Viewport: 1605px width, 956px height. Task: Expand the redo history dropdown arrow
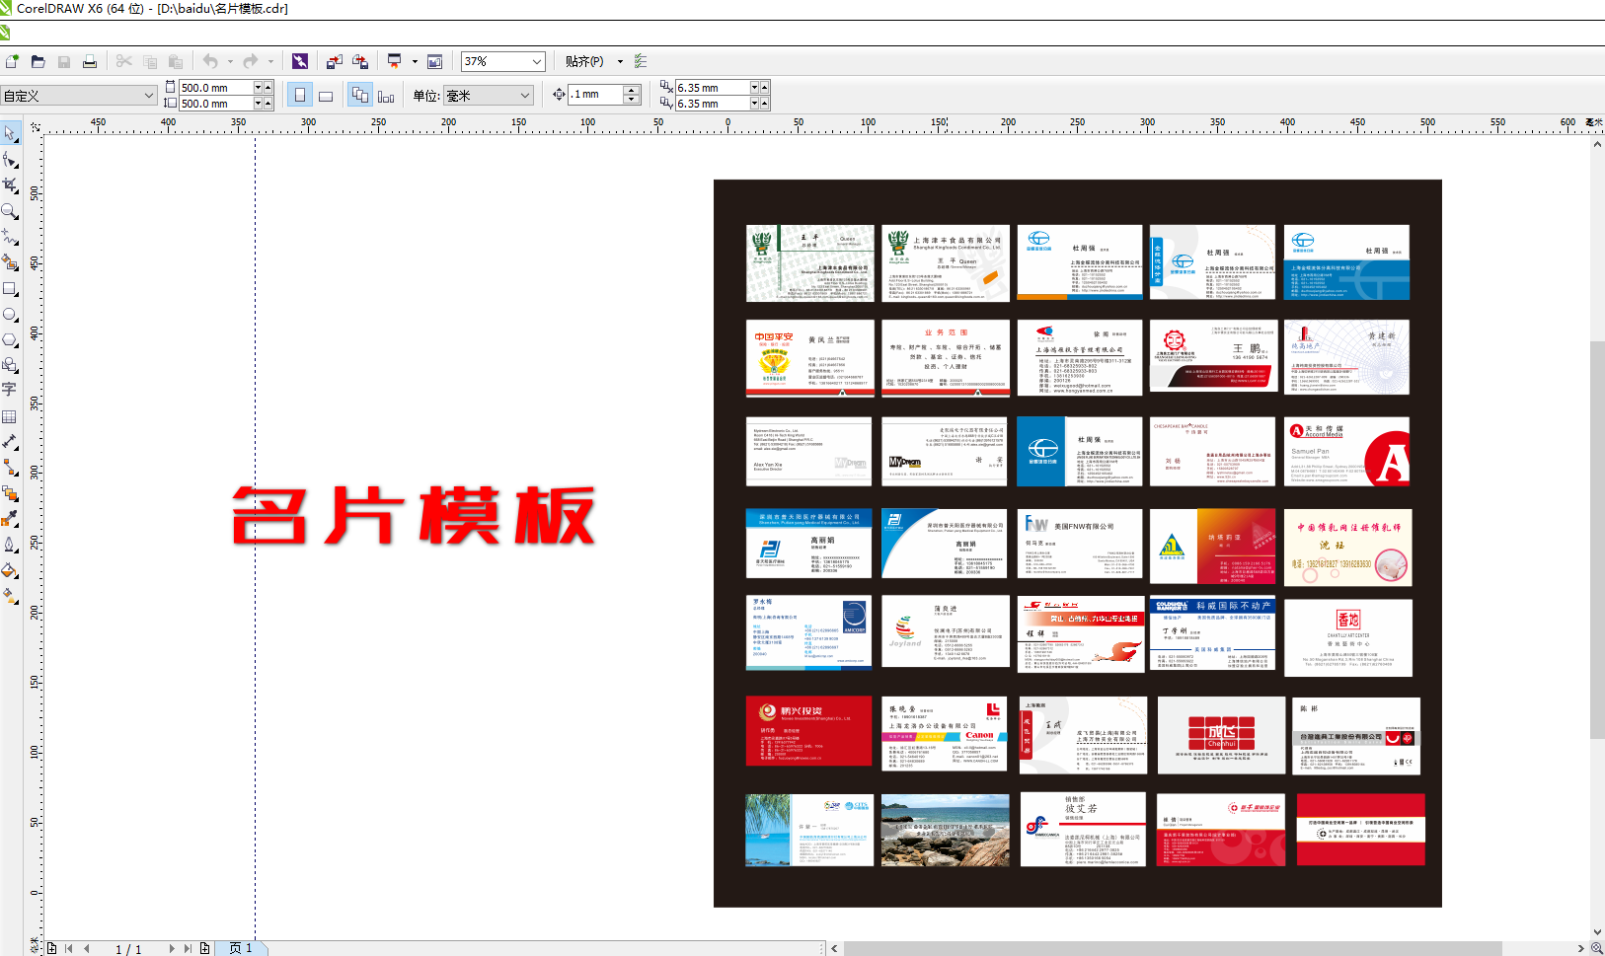[x=270, y=61]
